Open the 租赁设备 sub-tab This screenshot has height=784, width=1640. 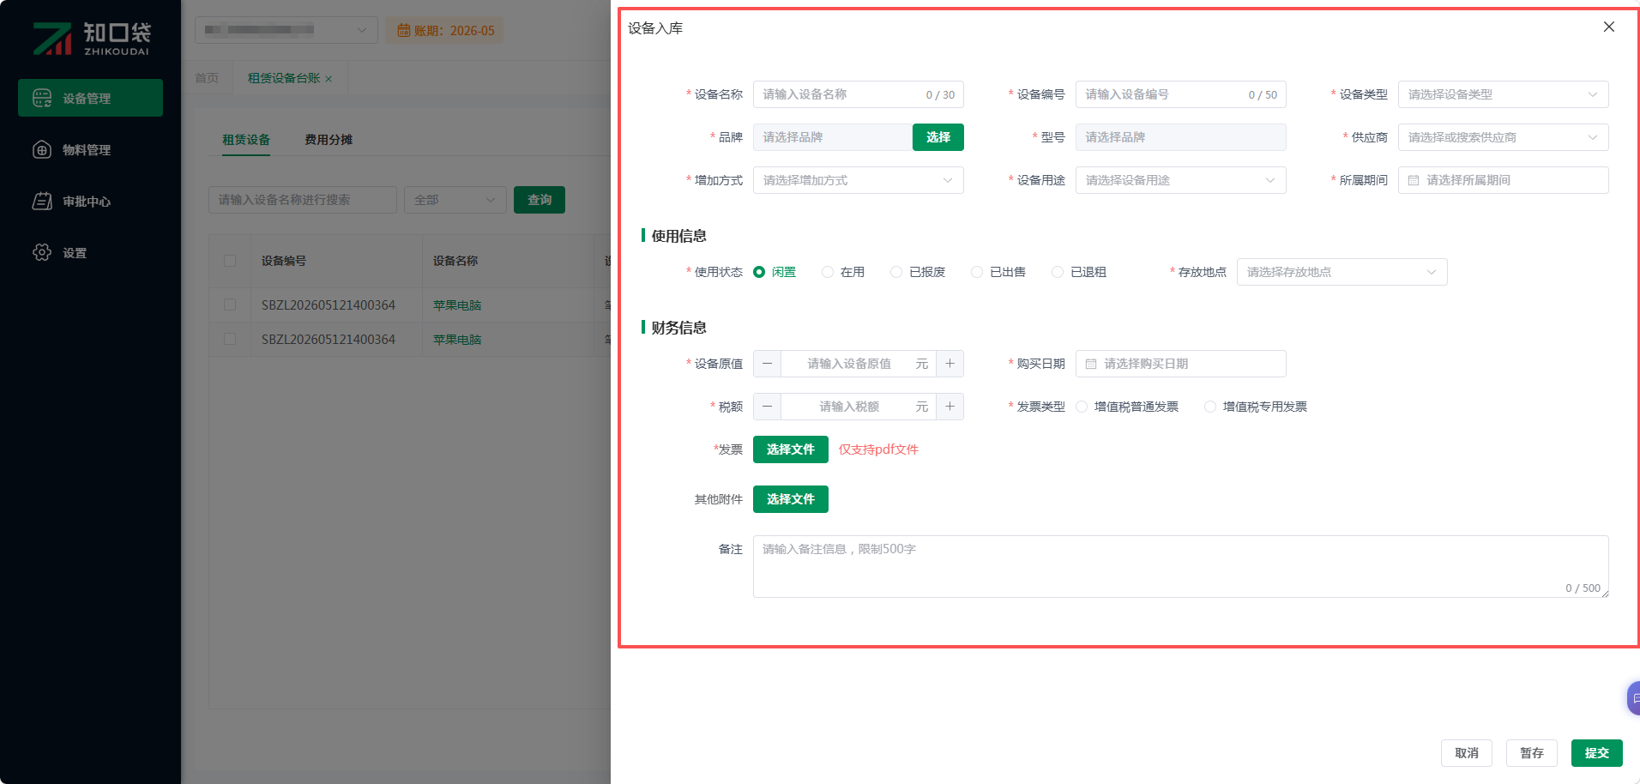(x=246, y=140)
